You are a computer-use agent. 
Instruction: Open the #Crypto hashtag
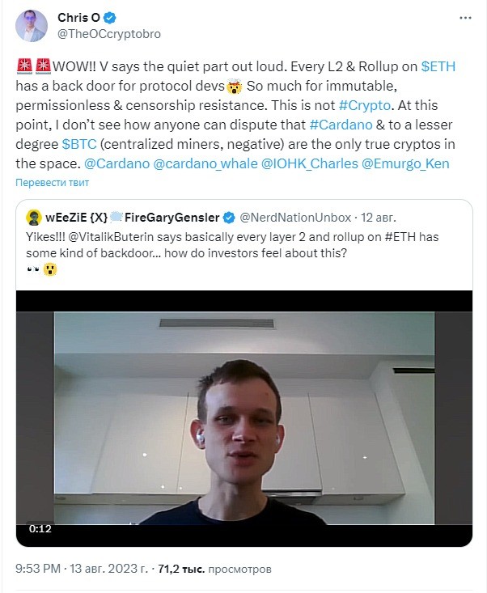click(x=365, y=105)
